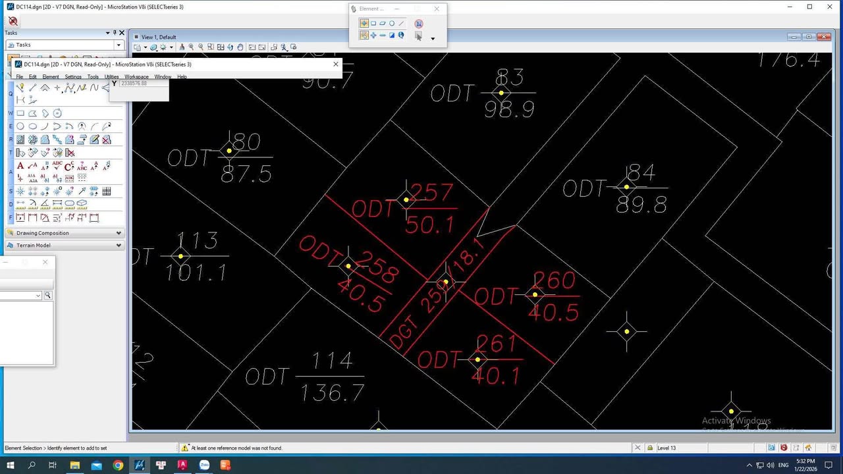This screenshot has height=474, width=843.
Task: Pick the Place Text tool
Action: click(20, 166)
